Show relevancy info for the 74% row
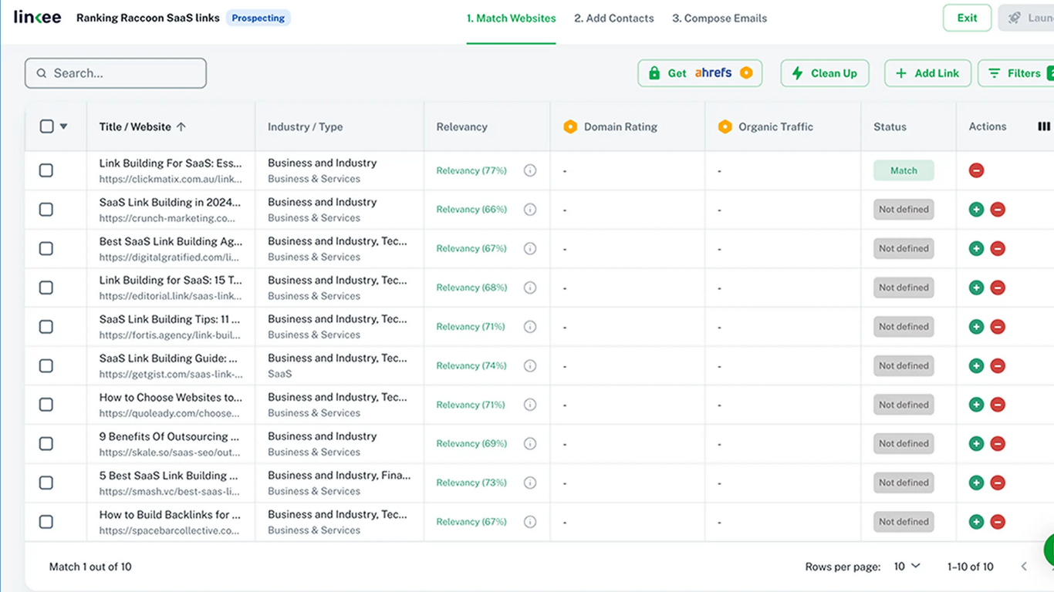The height and width of the screenshot is (592, 1054). (530, 366)
